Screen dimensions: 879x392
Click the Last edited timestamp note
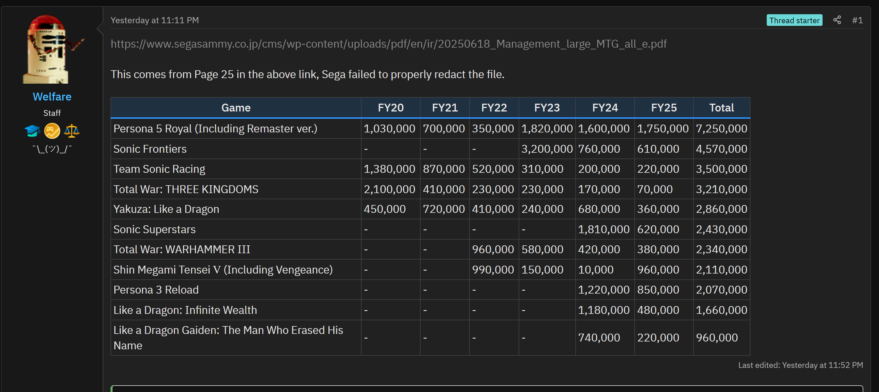point(800,365)
